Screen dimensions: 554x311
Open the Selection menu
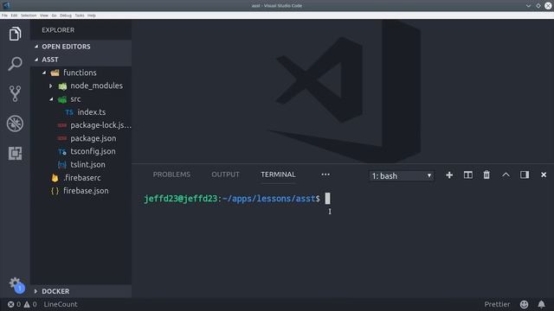[29, 16]
